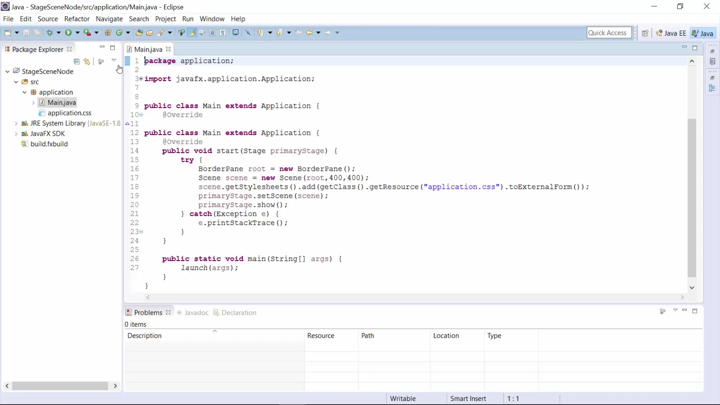Expand folded imports on line 3
The image size is (720, 405).
point(141,79)
